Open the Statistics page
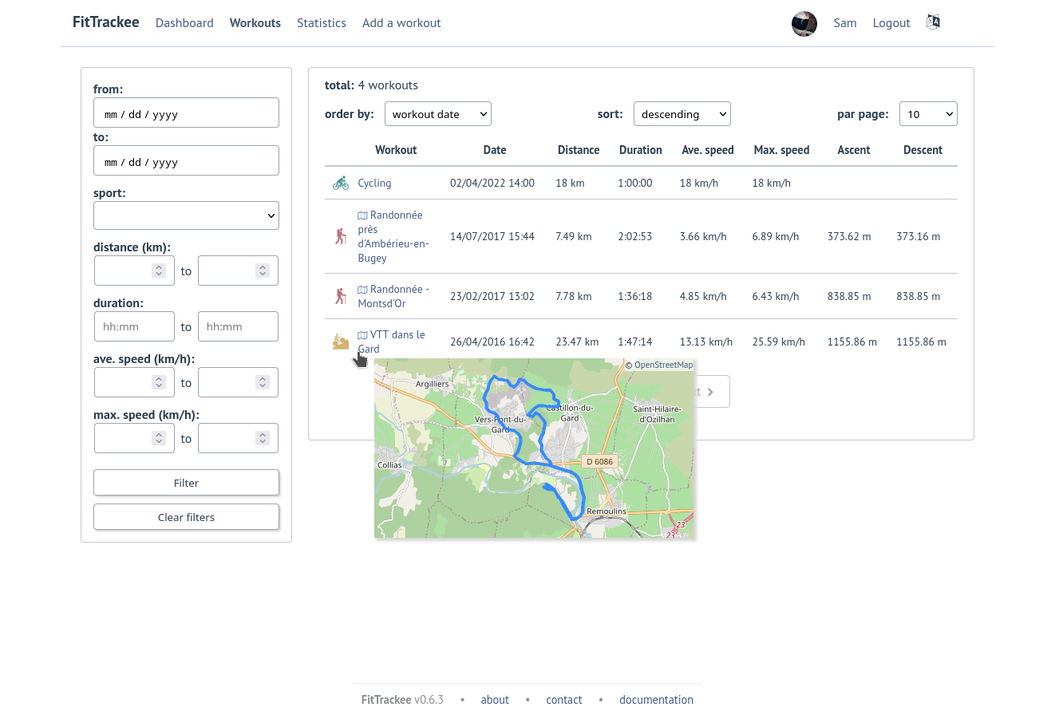The height and width of the screenshot is (711, 1055). (x=322, y=23)
